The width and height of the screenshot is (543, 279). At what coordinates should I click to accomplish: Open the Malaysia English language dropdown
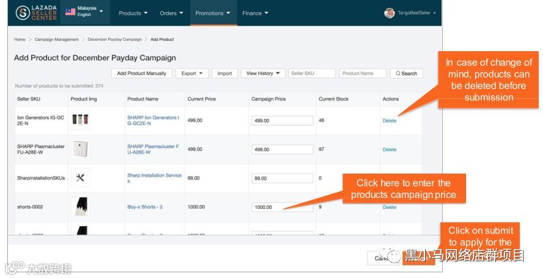coord(85,12)
